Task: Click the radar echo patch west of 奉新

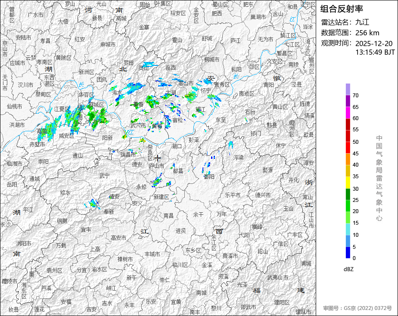Action: [x=93, y=203]
